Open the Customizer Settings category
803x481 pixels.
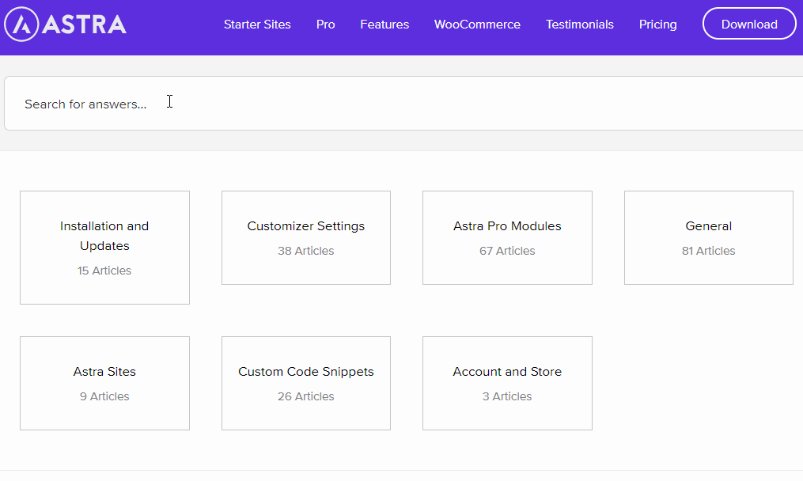tap(306, 226)
